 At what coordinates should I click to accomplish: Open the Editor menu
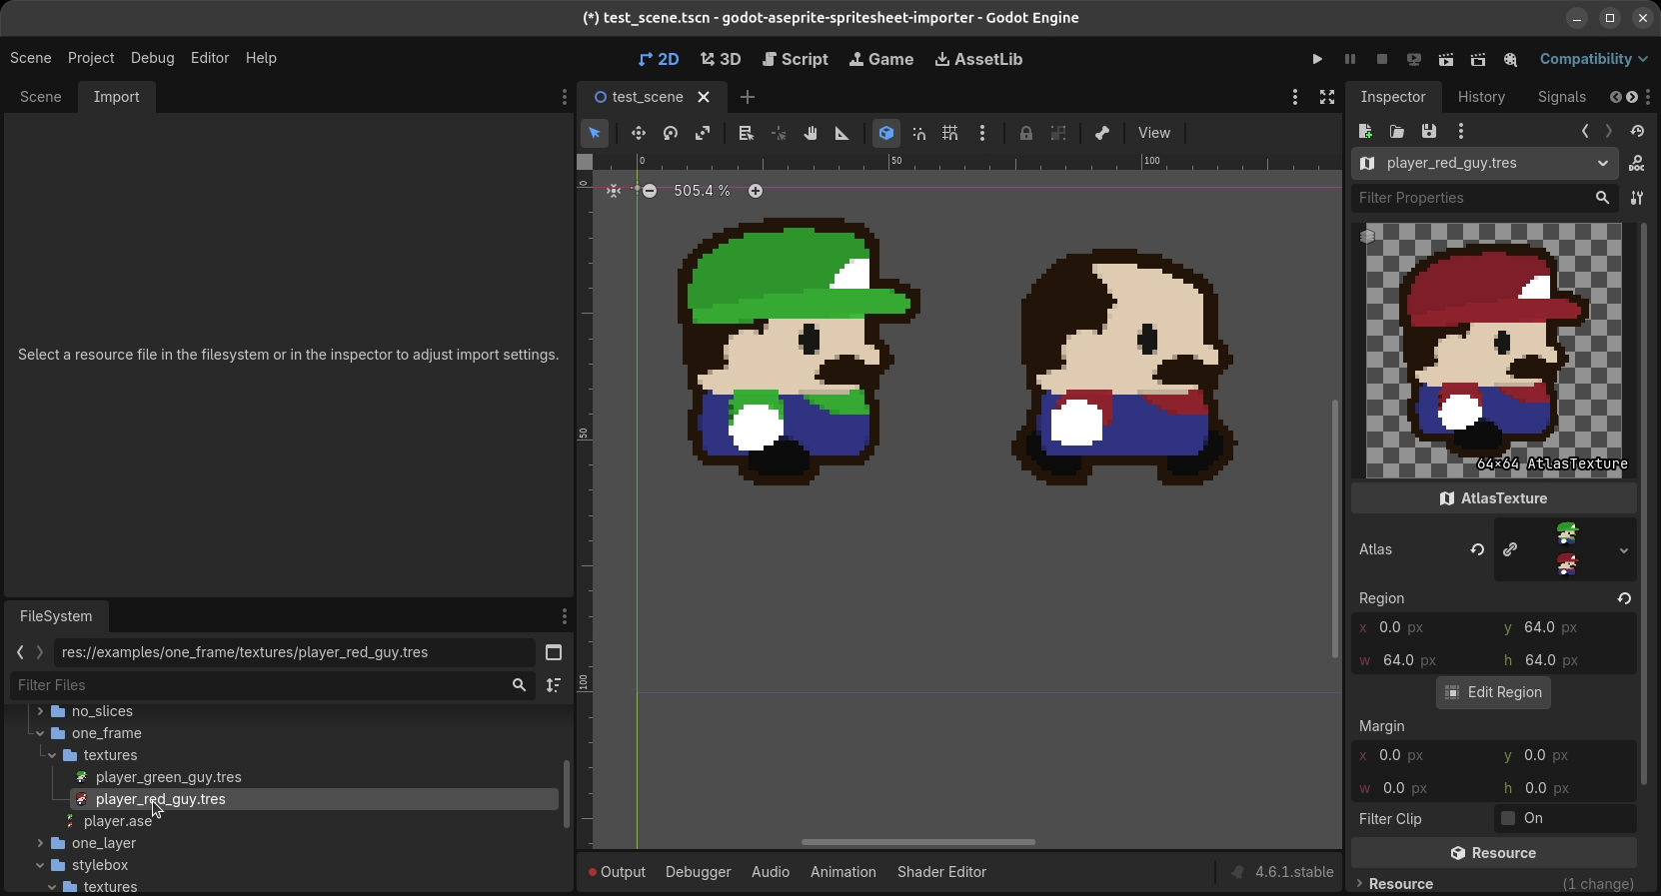(x=210, y=58)
